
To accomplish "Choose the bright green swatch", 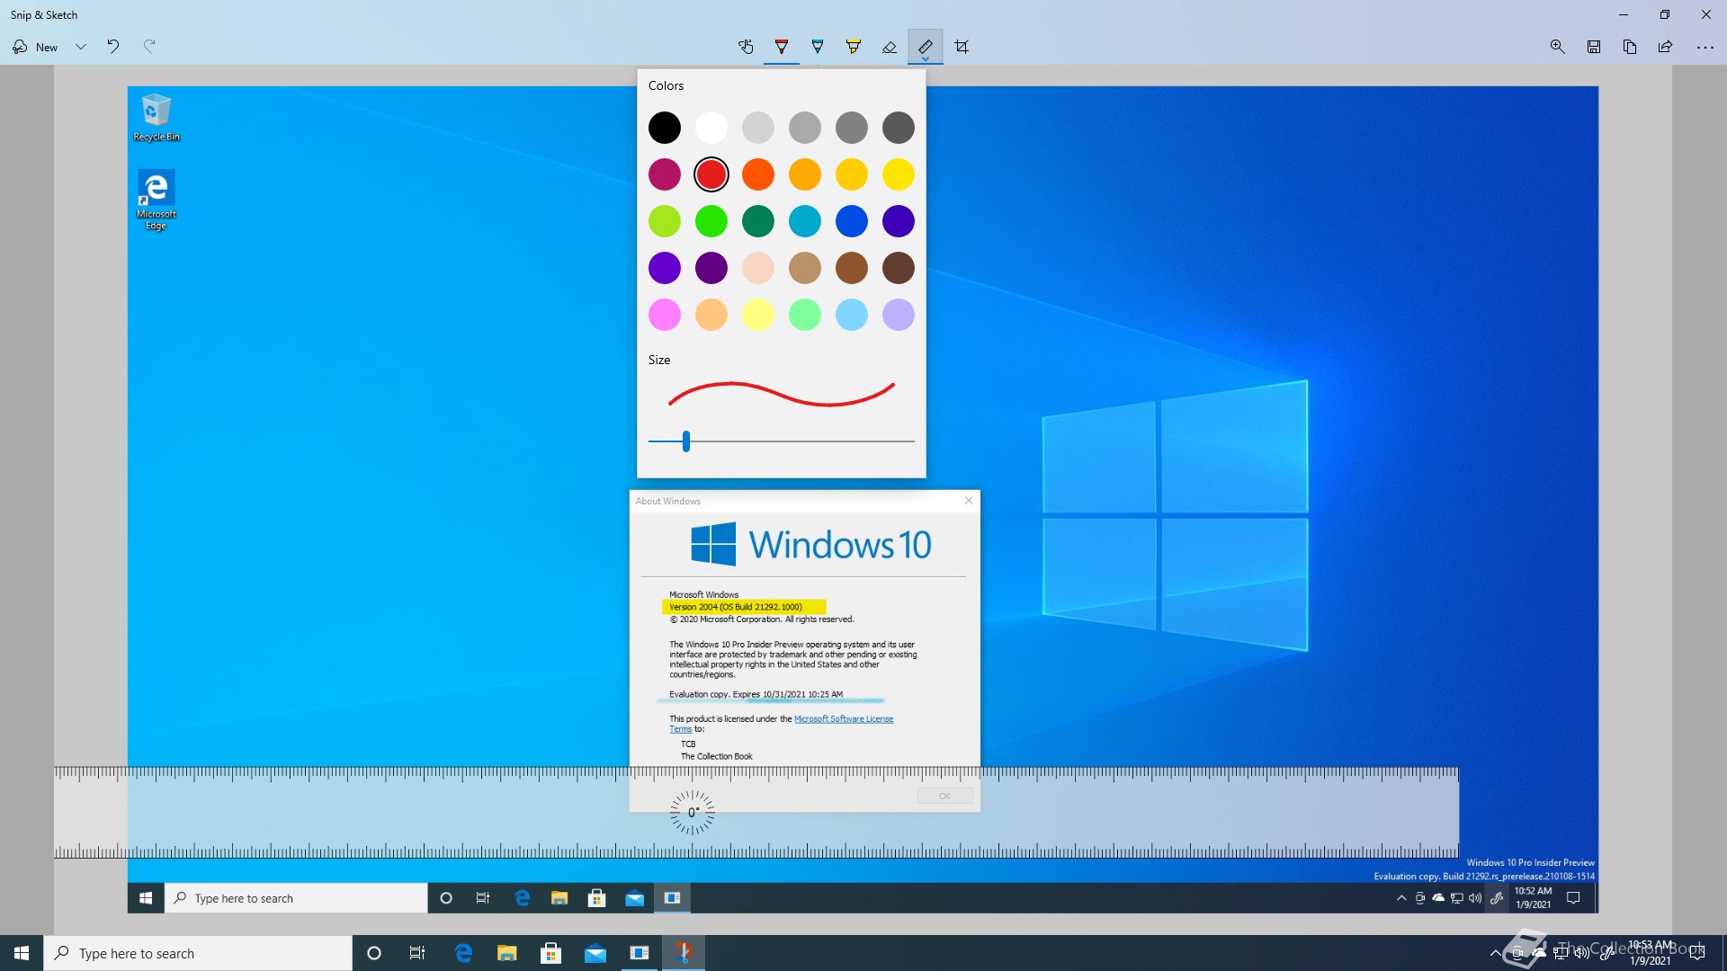I will (x=711, y=221).
